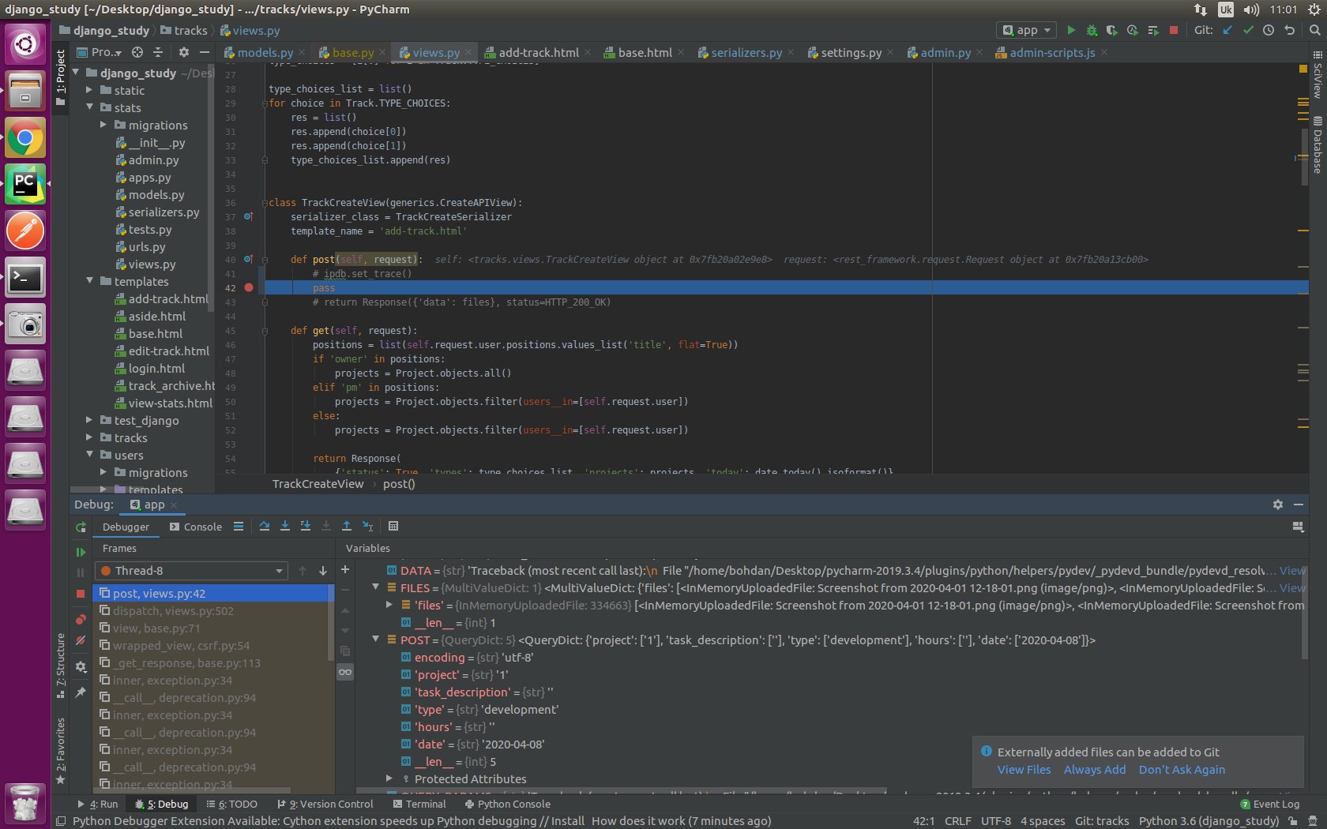
Task: Select next frame with the down arrow
Action: click(x=323, y=571)
